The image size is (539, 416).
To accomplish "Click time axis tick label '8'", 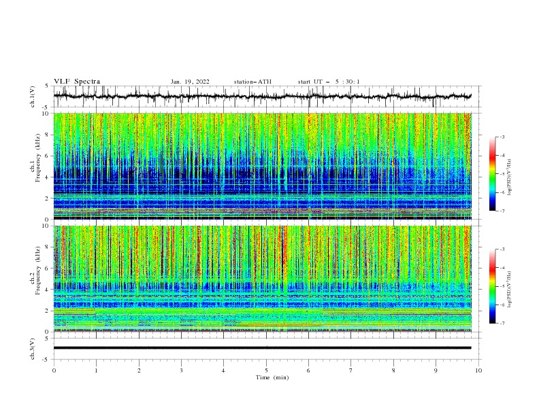I will click(x=393, y=370).
